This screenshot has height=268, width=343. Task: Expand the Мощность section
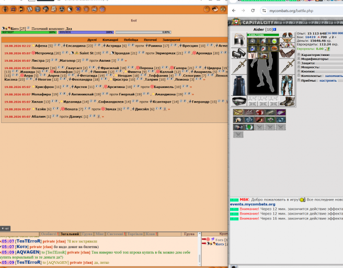(299, 67)
